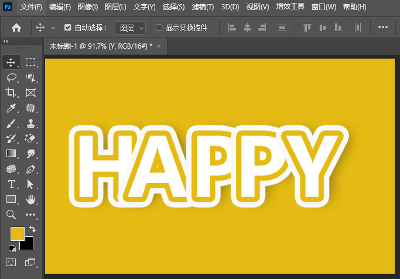The image size is (400, 279).
Task: Select the Hand tool
Action: pos(30,200)
